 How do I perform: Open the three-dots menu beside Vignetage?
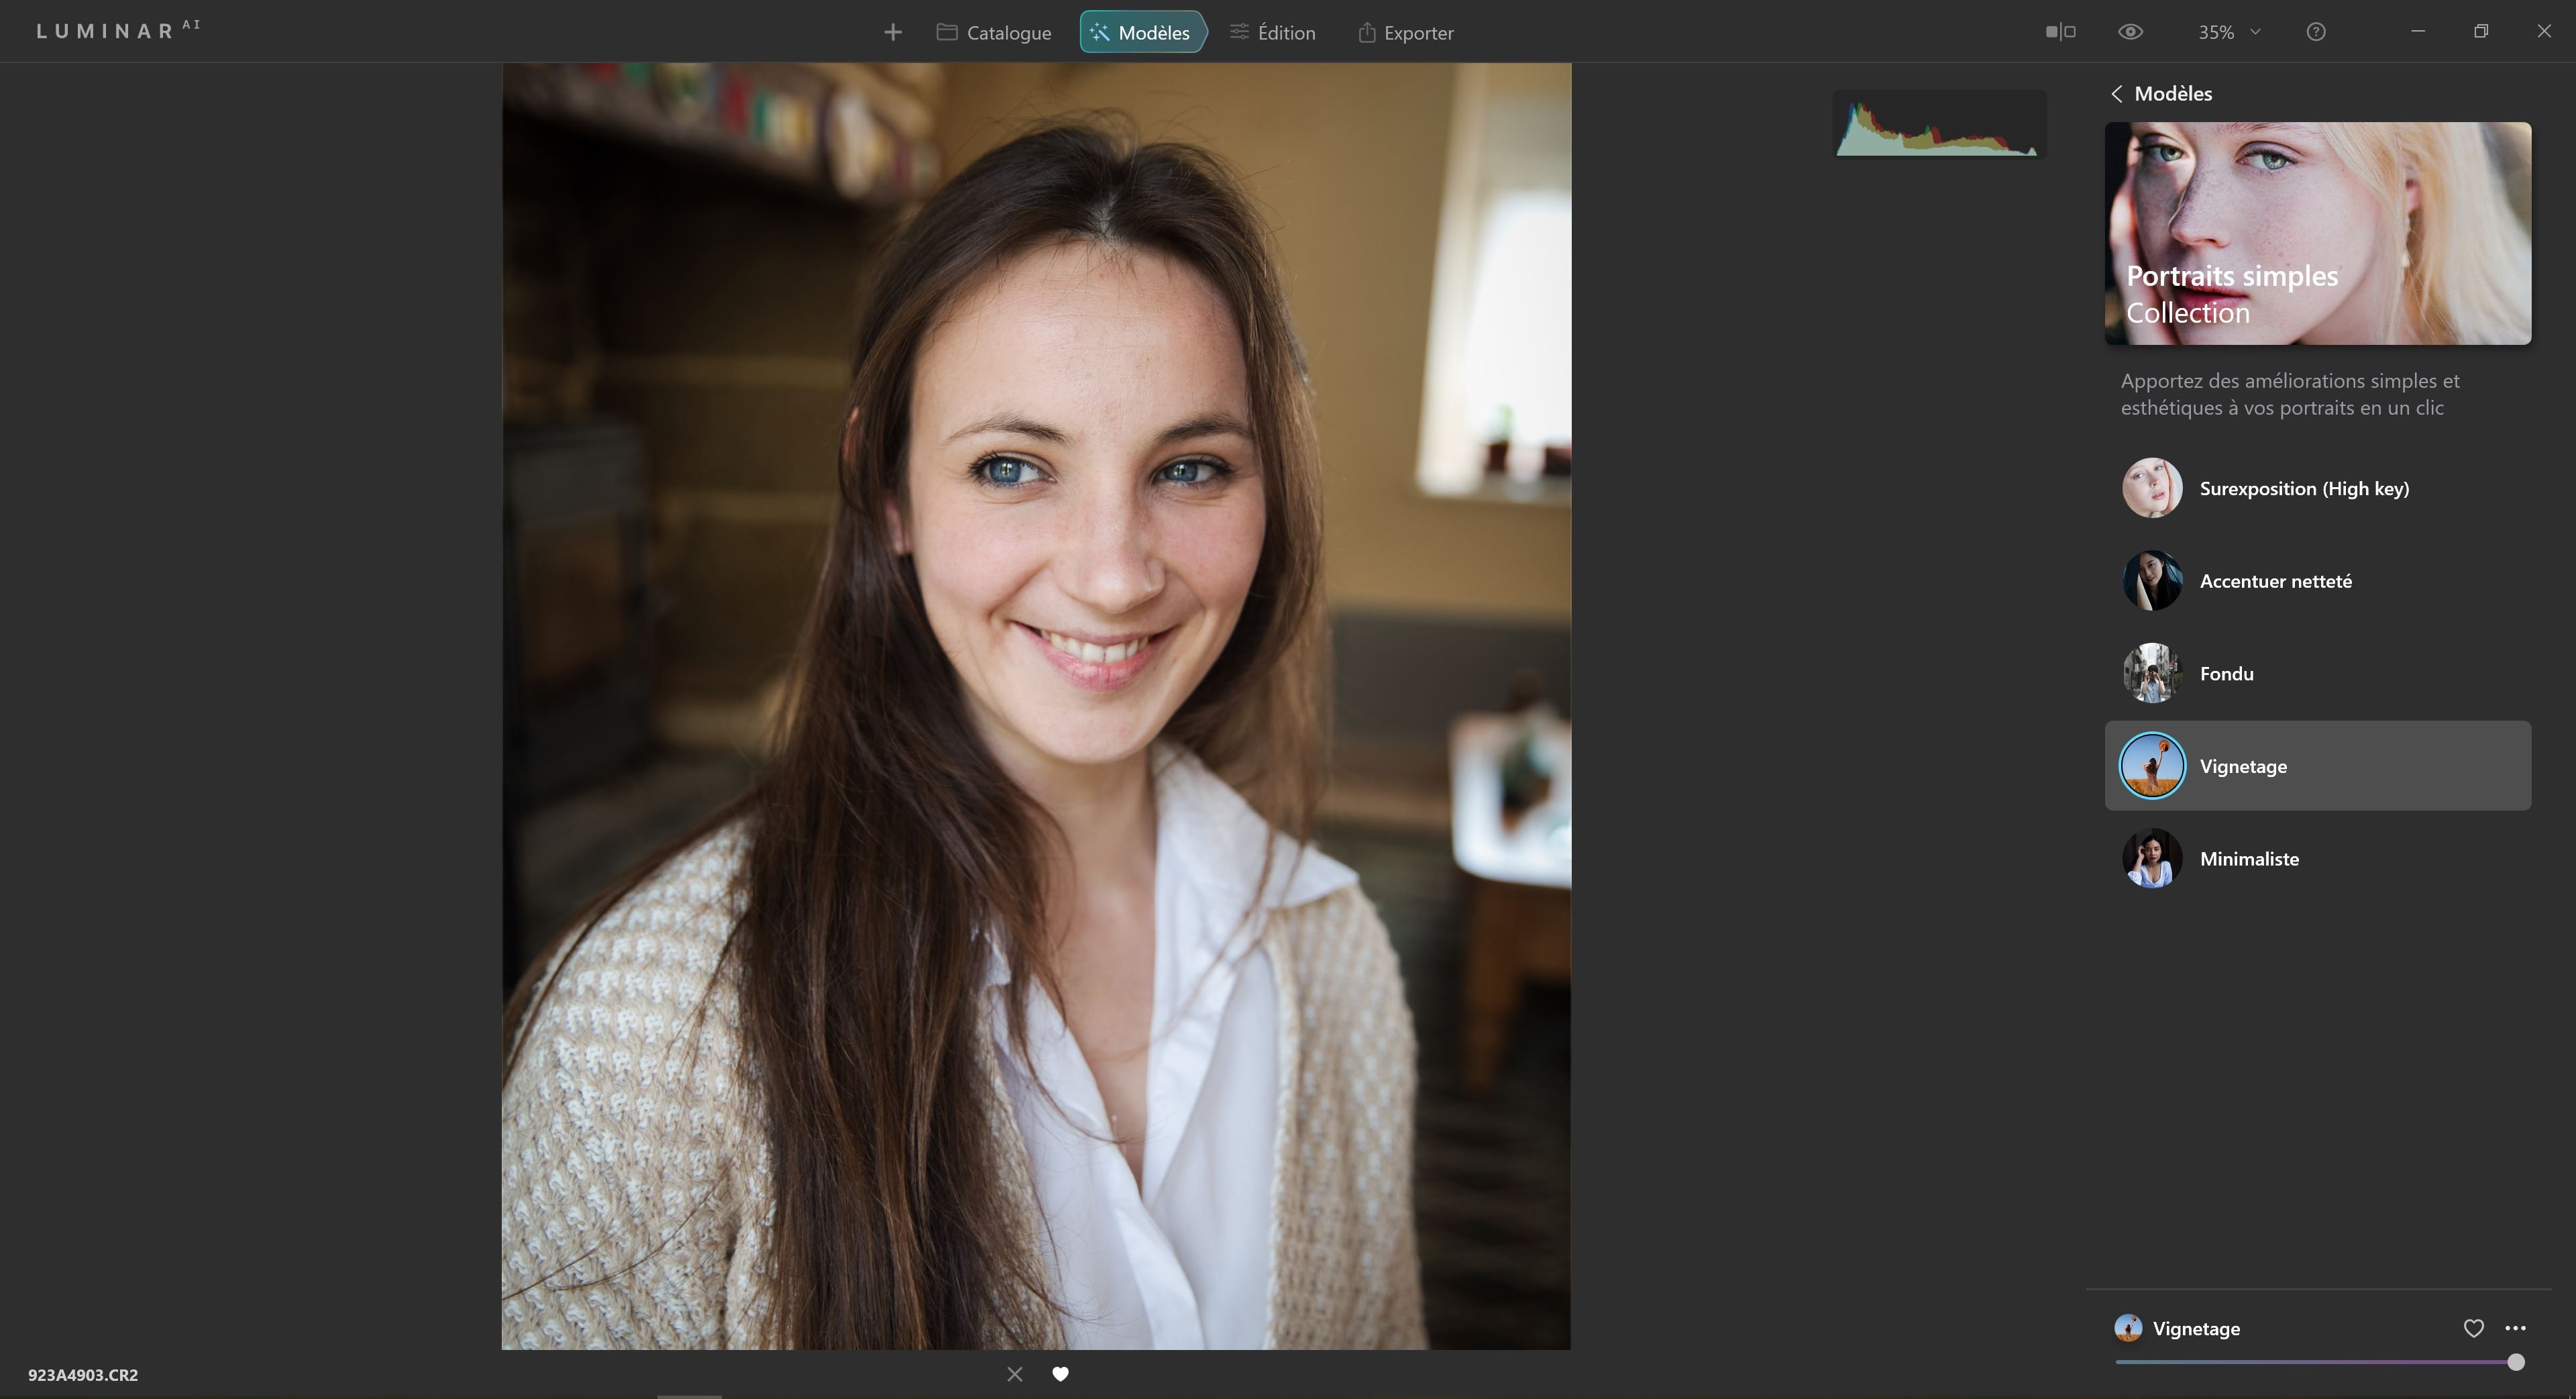click(2515, 1328)
